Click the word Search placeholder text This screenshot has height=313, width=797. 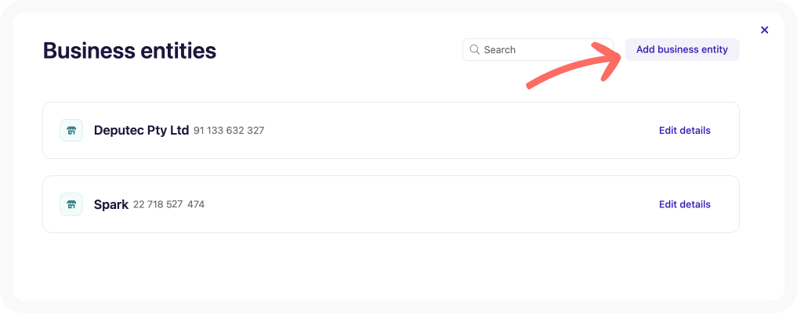500,50
